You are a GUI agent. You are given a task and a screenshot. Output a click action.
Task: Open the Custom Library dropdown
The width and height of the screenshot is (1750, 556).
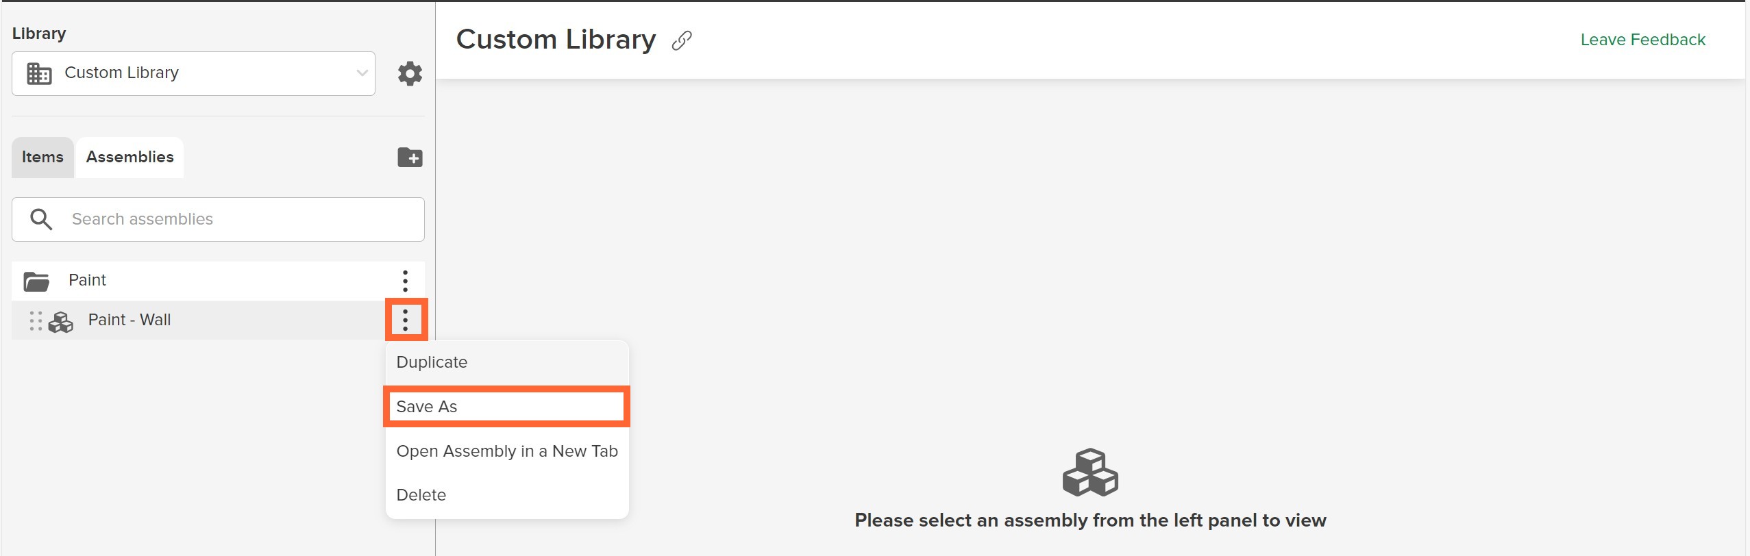coord(193,73)
